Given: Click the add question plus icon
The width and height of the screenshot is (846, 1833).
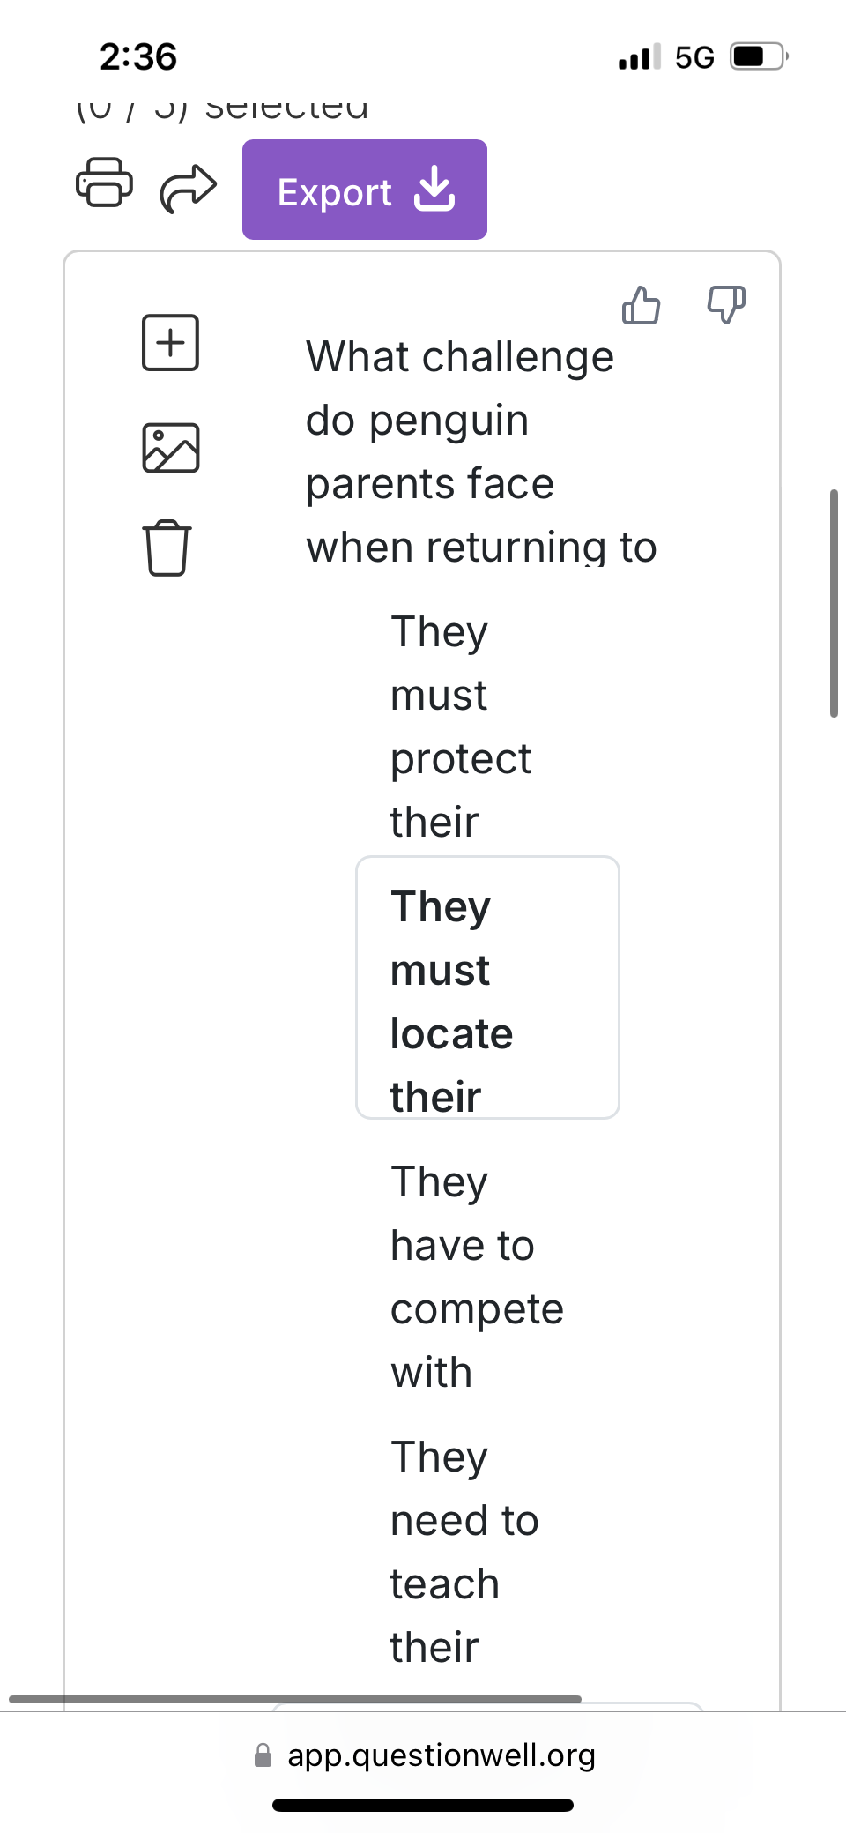Looking at the screenshot, I should pyautogui.click(x=170, y=342).
